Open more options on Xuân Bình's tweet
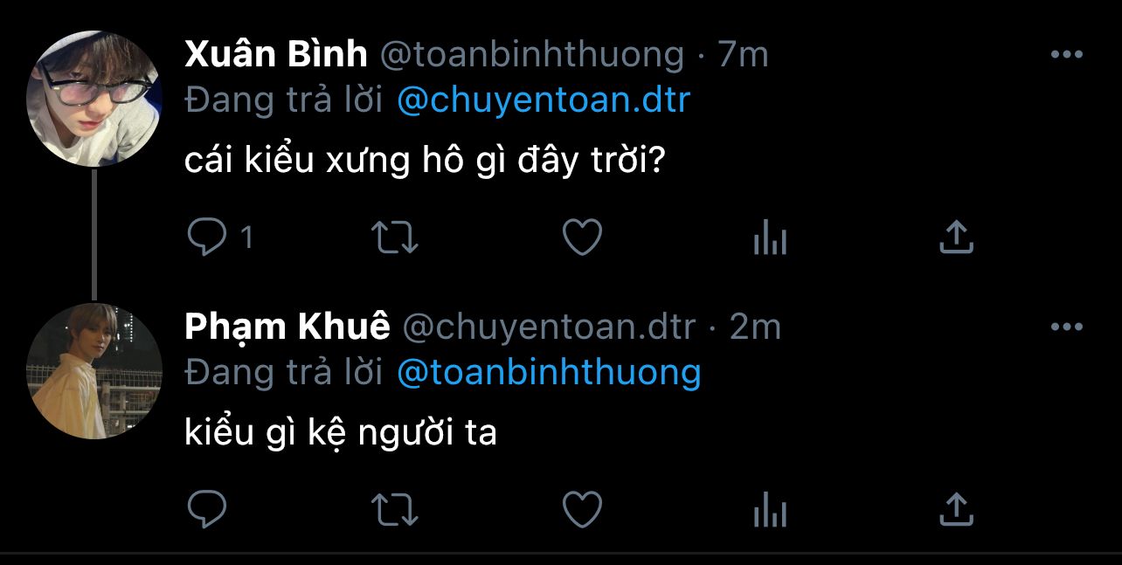 1066,55
